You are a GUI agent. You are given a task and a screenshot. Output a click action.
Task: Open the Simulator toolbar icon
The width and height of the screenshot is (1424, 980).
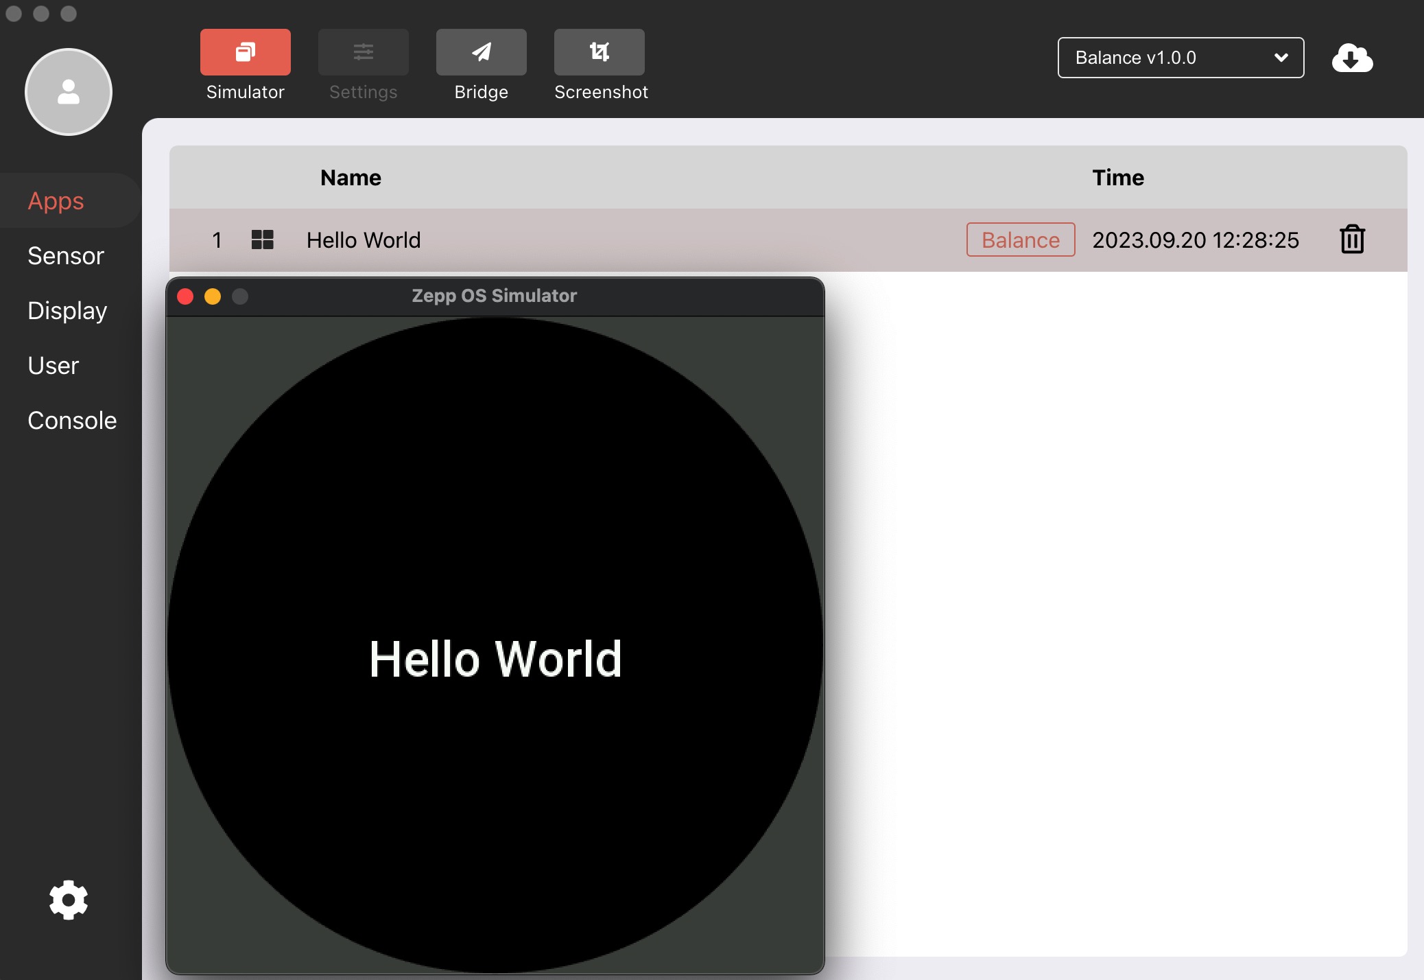pos(245,52)
